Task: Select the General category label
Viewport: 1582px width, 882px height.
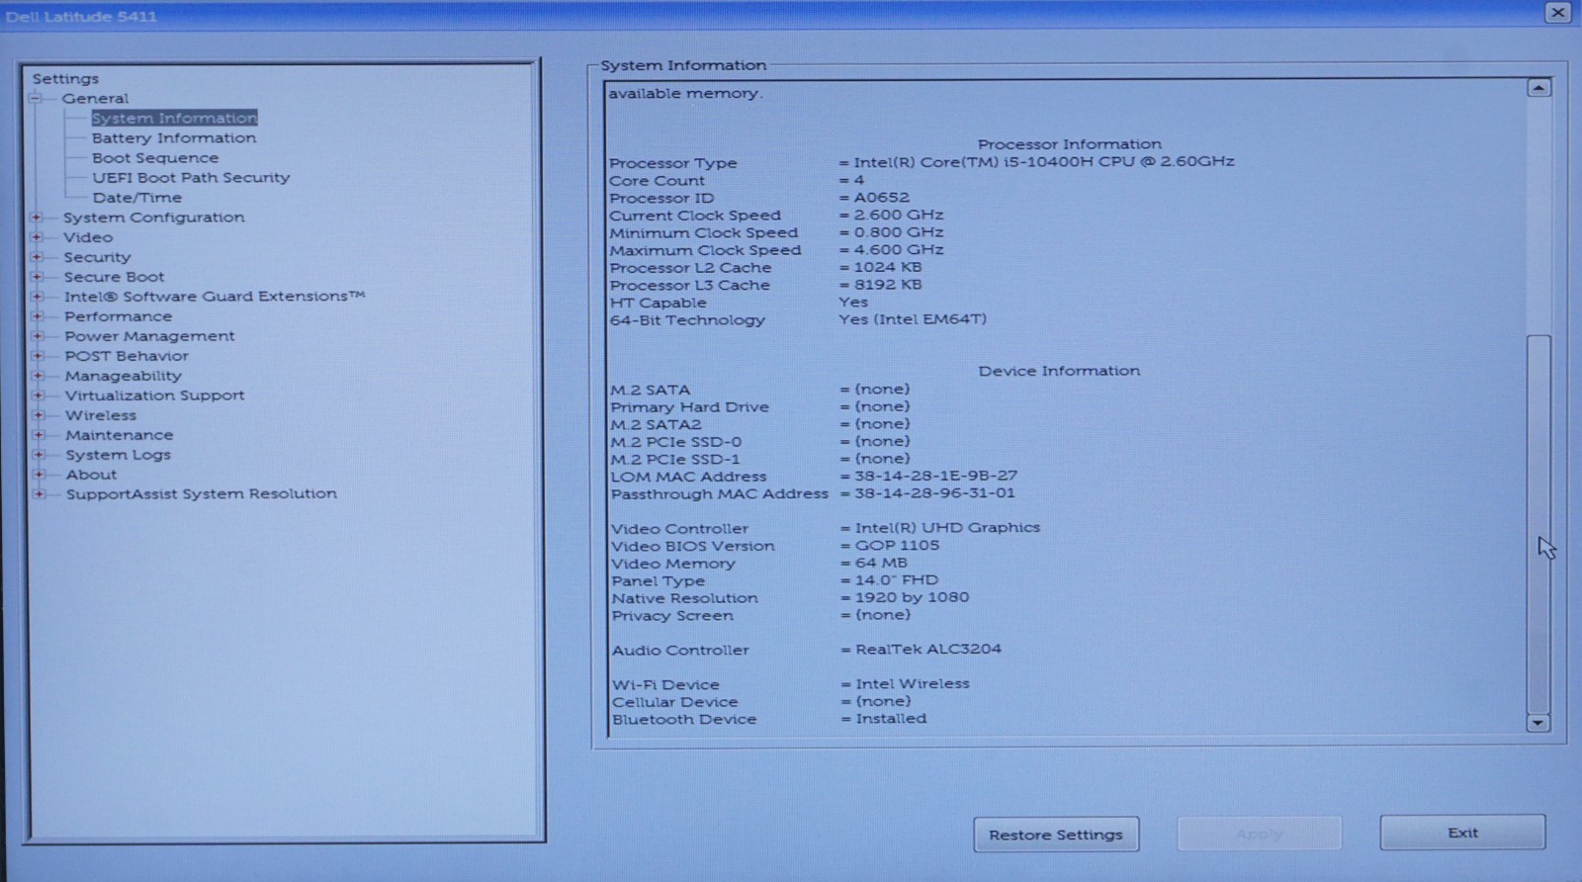Action: tap(95, 98)
